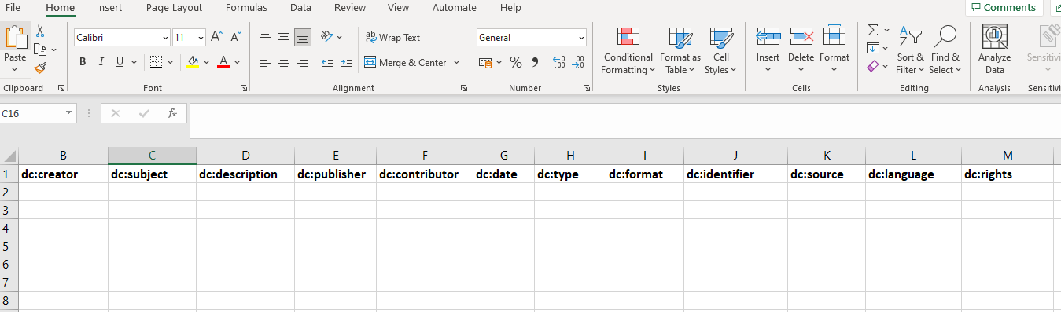Decrease indent in the cell
Screen dimensions: 1061x312
pos(326,62)
